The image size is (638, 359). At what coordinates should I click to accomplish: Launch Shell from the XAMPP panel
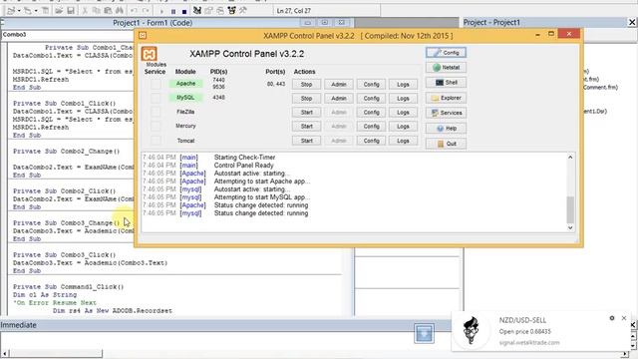tap(446, 83)
